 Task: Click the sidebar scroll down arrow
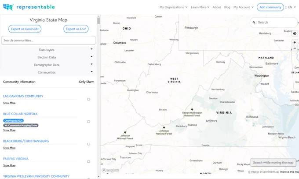point(98,177)
